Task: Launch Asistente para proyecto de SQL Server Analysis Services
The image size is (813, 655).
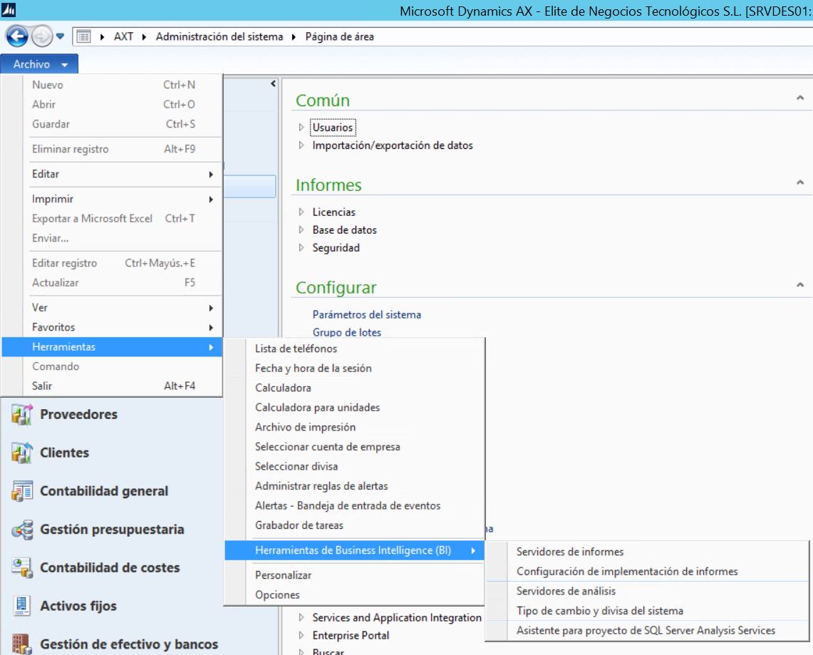Action: pos(647,631)
